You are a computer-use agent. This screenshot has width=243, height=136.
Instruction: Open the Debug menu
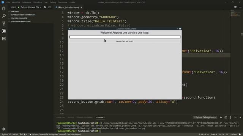[x=53, y=2]
